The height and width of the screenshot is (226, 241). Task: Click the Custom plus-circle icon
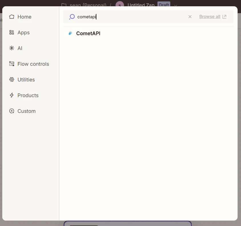pyautogui.click(x=12, y=111)
